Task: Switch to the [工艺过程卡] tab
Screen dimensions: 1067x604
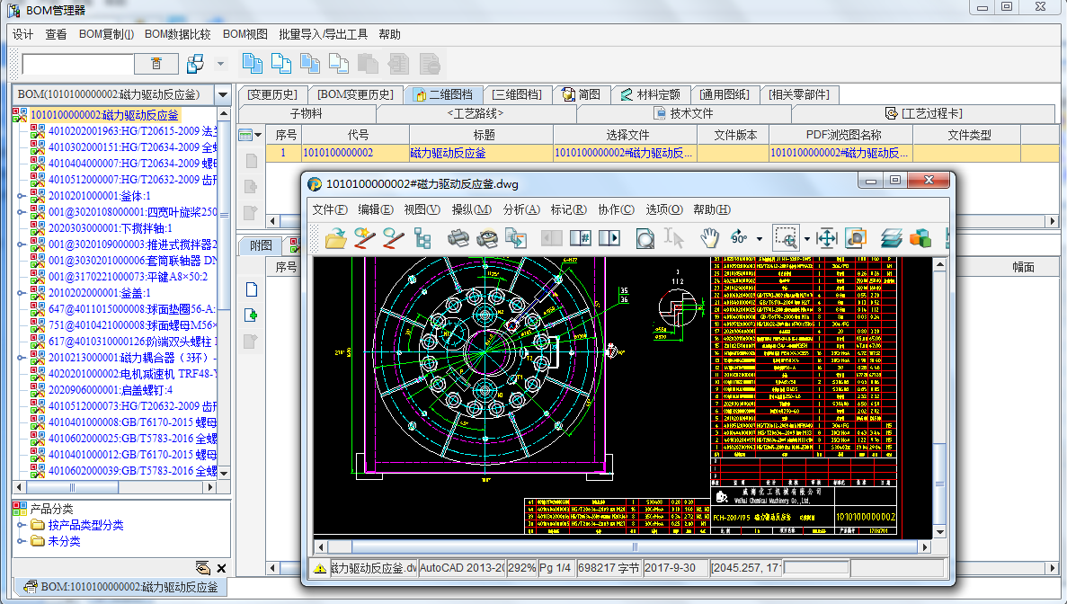Action: pos(923,113)
